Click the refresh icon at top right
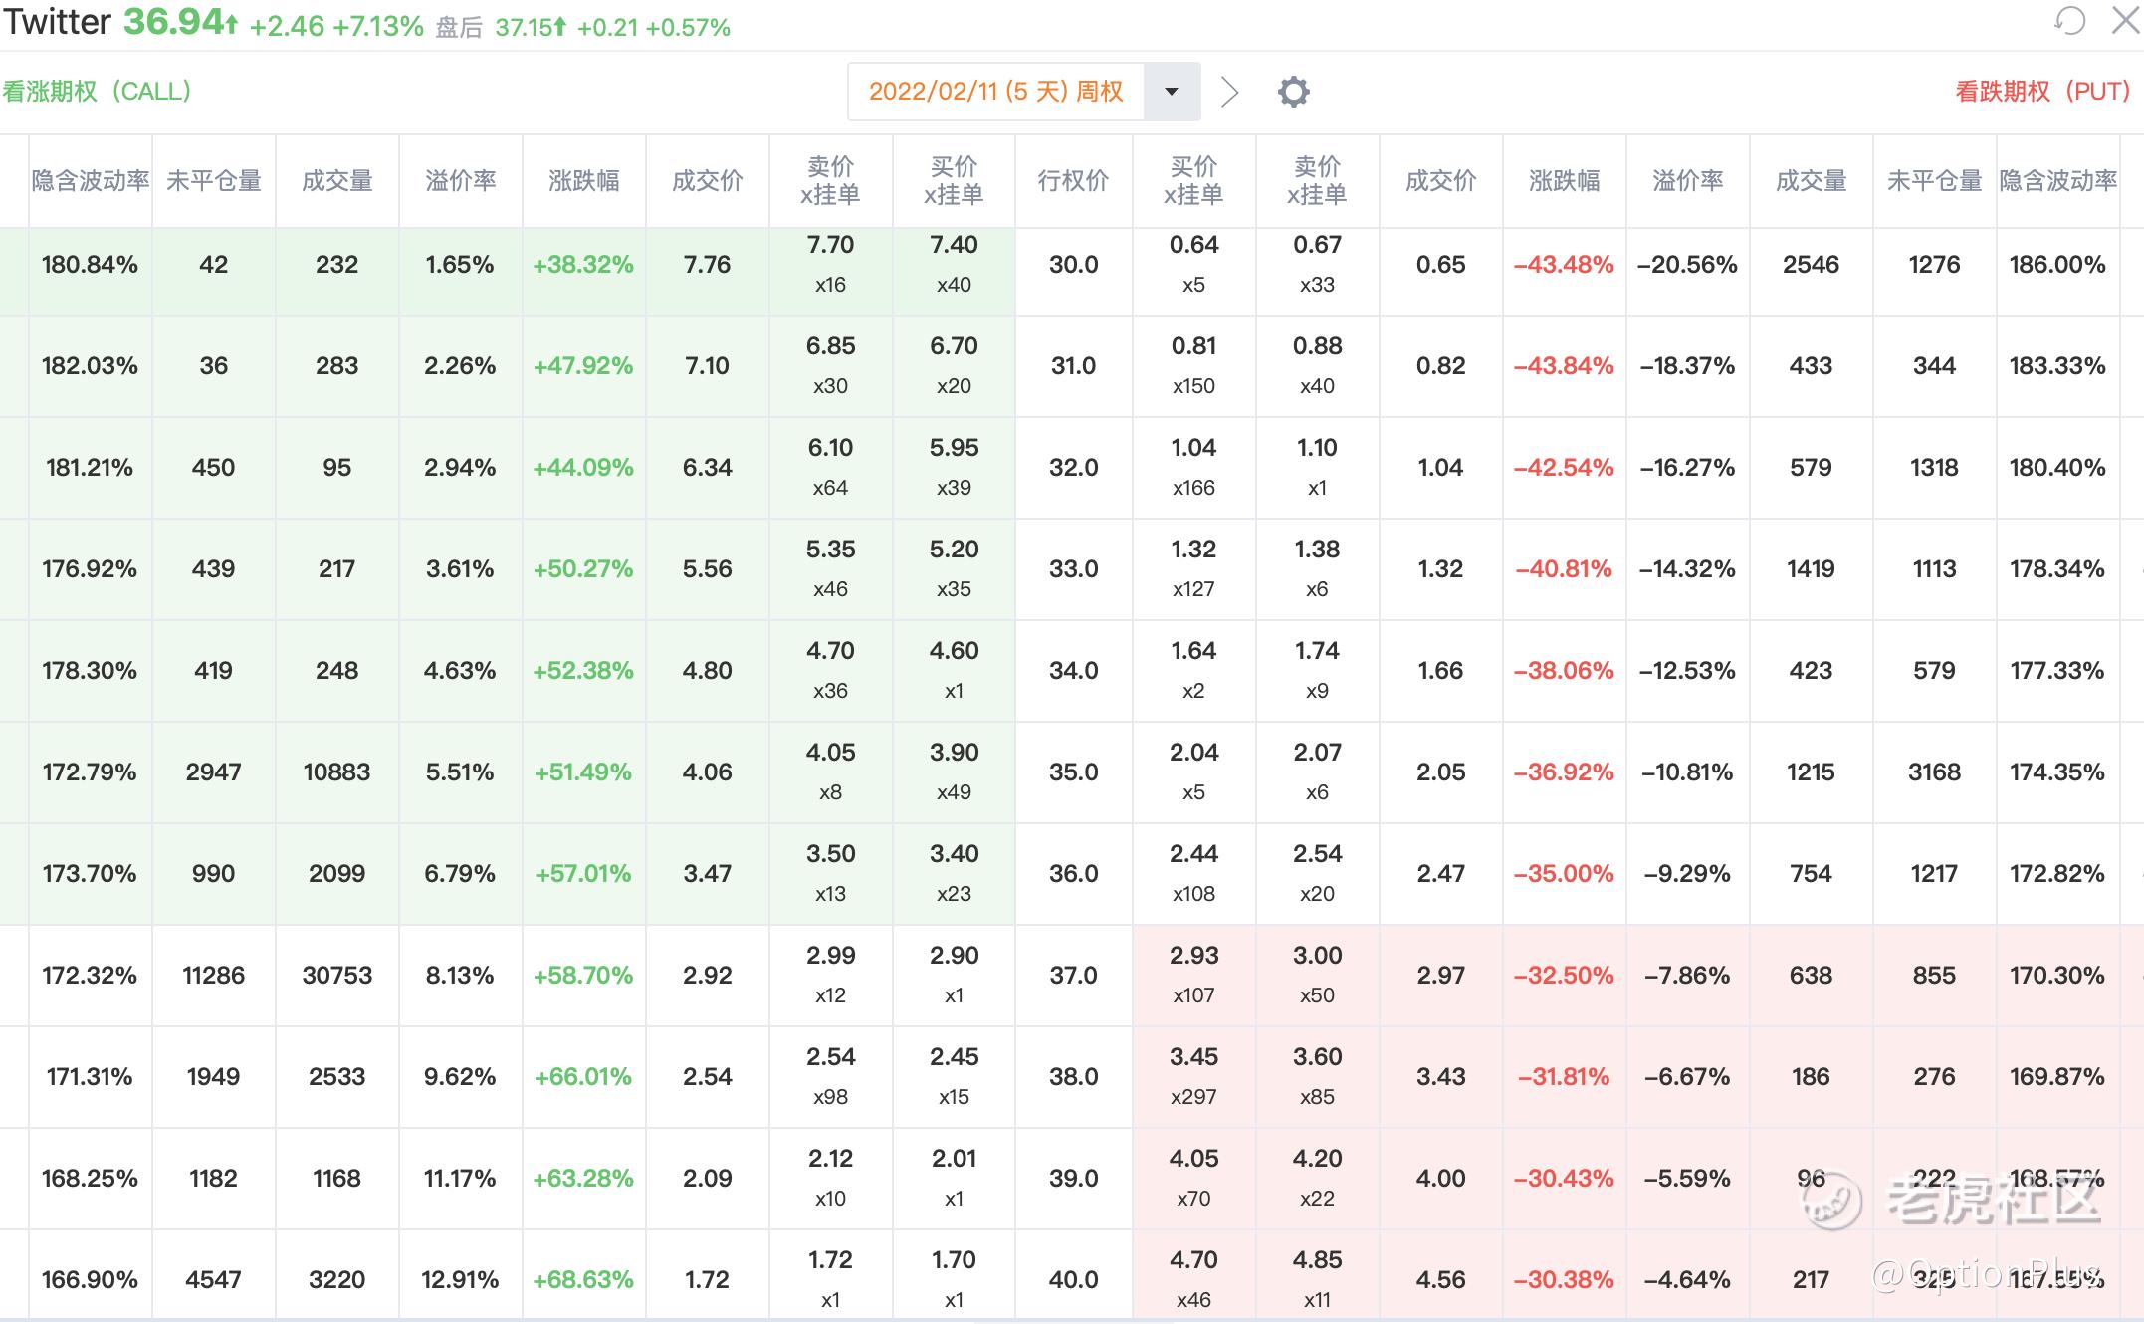The height and width of the screenshot is (1324, 2144). tap(2070, 20)
